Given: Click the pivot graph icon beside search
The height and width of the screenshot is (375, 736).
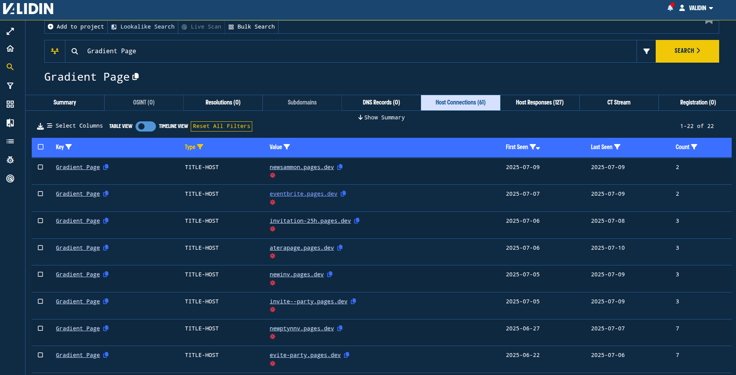Looking at the screenshot, I should coord(55,51).
